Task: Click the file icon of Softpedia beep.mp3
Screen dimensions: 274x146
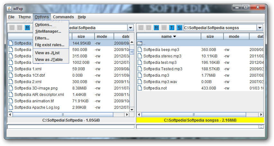Action: point(140,50)
